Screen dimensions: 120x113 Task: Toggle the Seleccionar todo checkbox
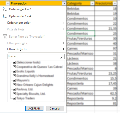tap(14, 62)
